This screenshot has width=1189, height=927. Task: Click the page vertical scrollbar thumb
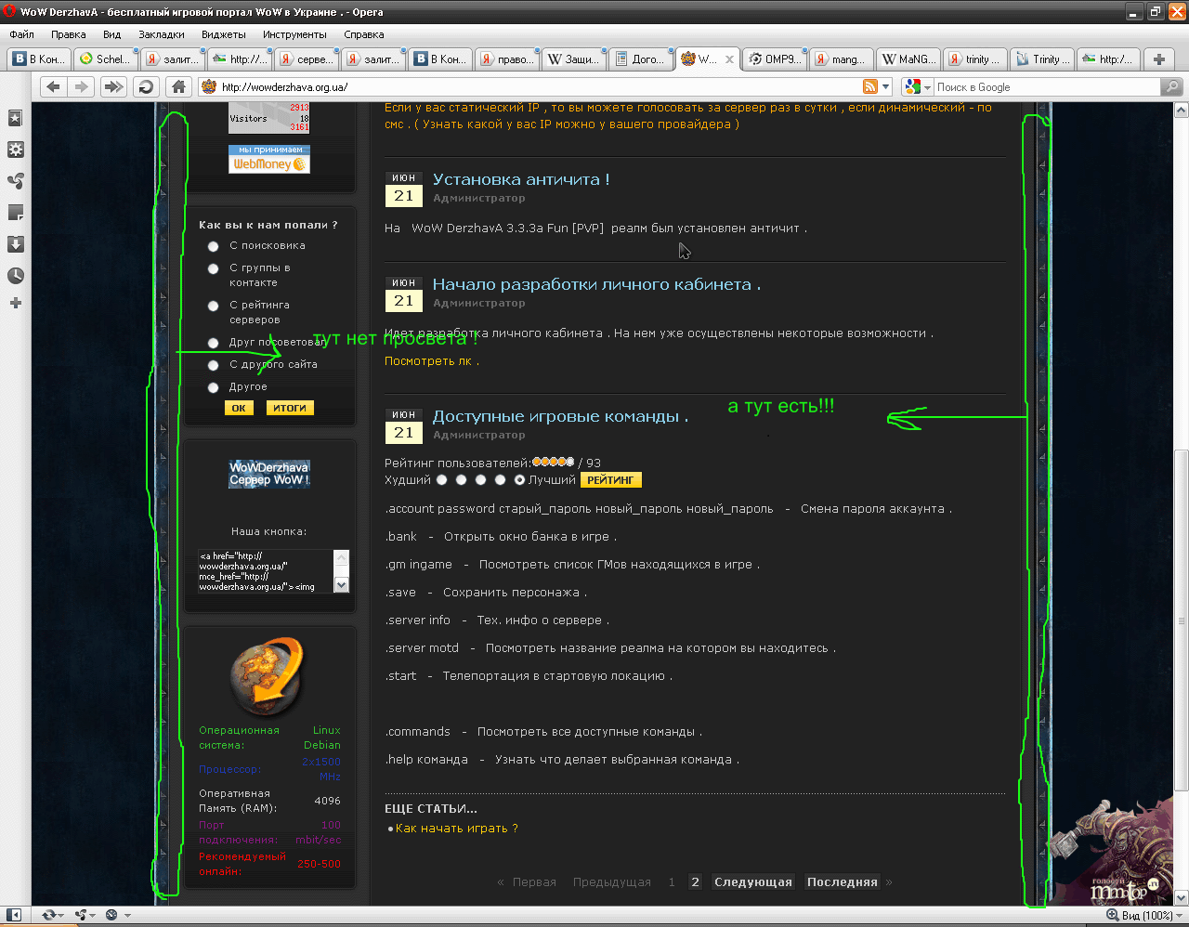coord(1181,620)
